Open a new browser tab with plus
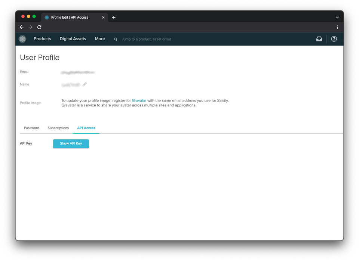The image size is (359, 261). coord(114,18)
